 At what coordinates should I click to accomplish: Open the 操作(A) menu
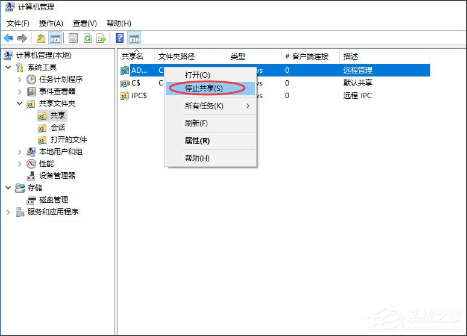click(x=51, y=23)
